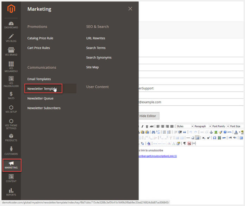Choose Catalog Price Rule from the menu
245x206 pixels.
pyautogui.click(x=40, y=38)
